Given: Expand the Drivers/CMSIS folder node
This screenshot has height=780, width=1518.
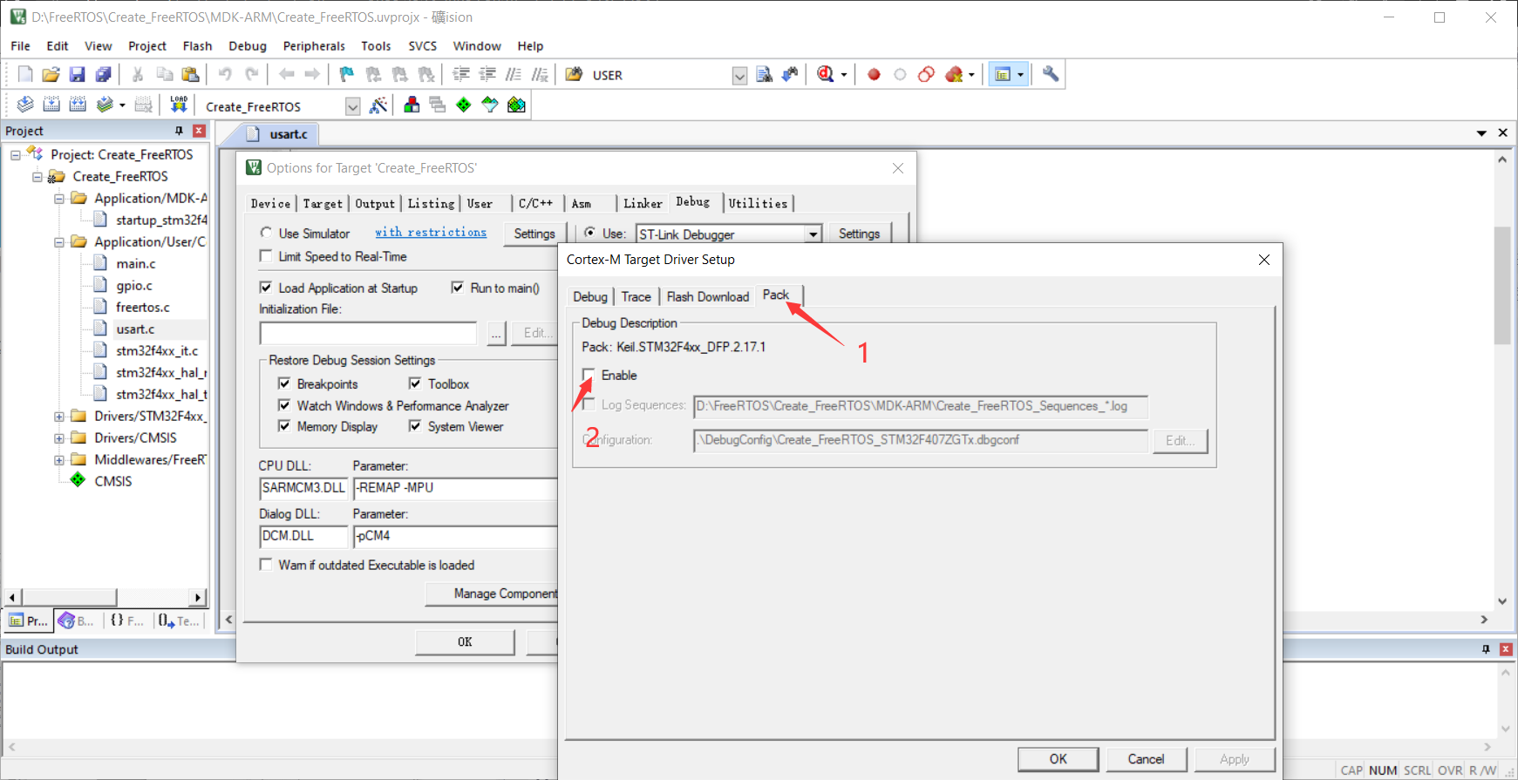Looking at the screenshot, I should click(x=59, y=438).
